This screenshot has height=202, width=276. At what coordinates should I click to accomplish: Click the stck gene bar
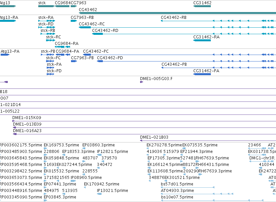point(46,6)
